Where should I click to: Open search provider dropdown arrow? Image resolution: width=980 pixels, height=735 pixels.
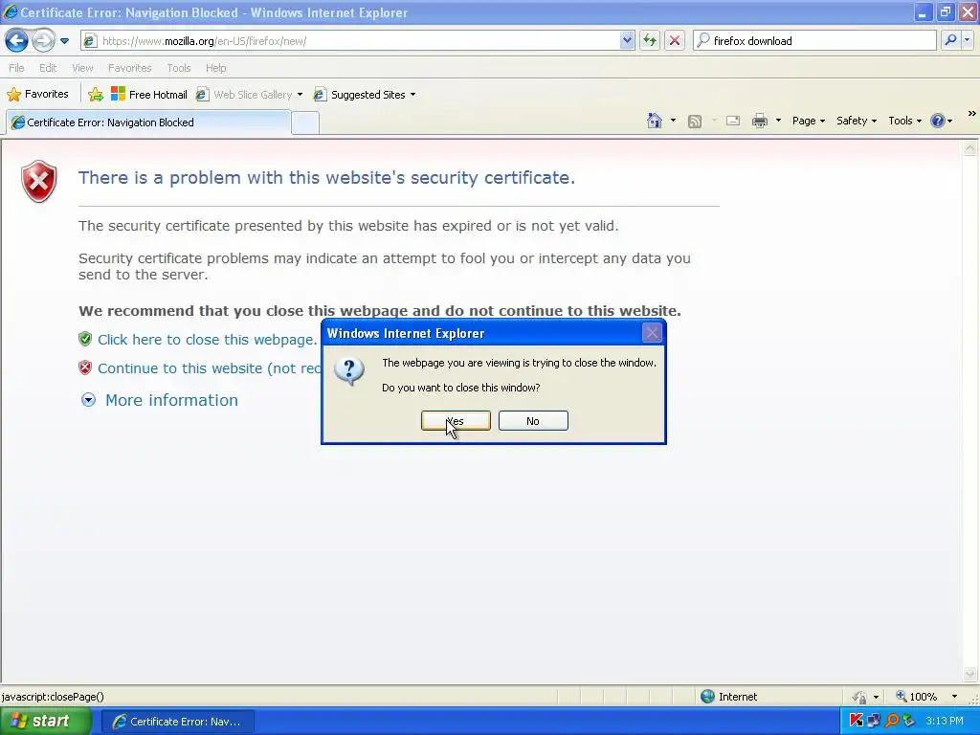[967, 40]
